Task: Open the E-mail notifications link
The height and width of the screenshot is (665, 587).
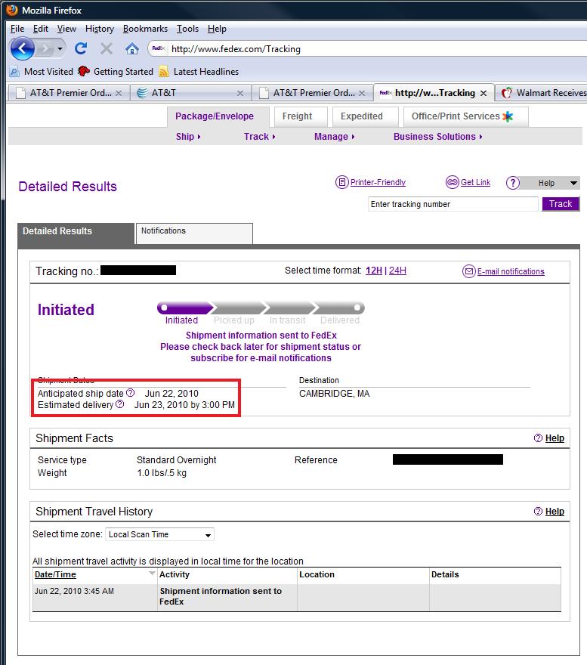Action: pos(511,271)
